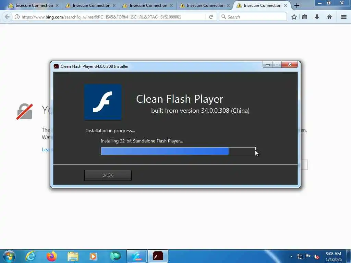Click the BACK button in installer
351x263 pixels.
coord(108,175)
